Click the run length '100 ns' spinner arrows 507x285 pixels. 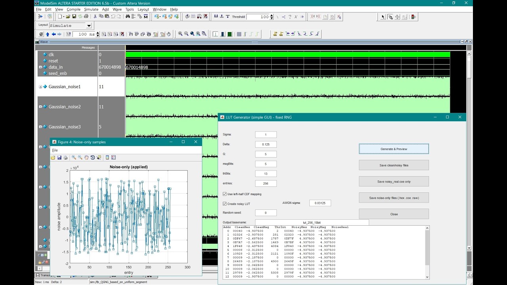coord(97,34)
